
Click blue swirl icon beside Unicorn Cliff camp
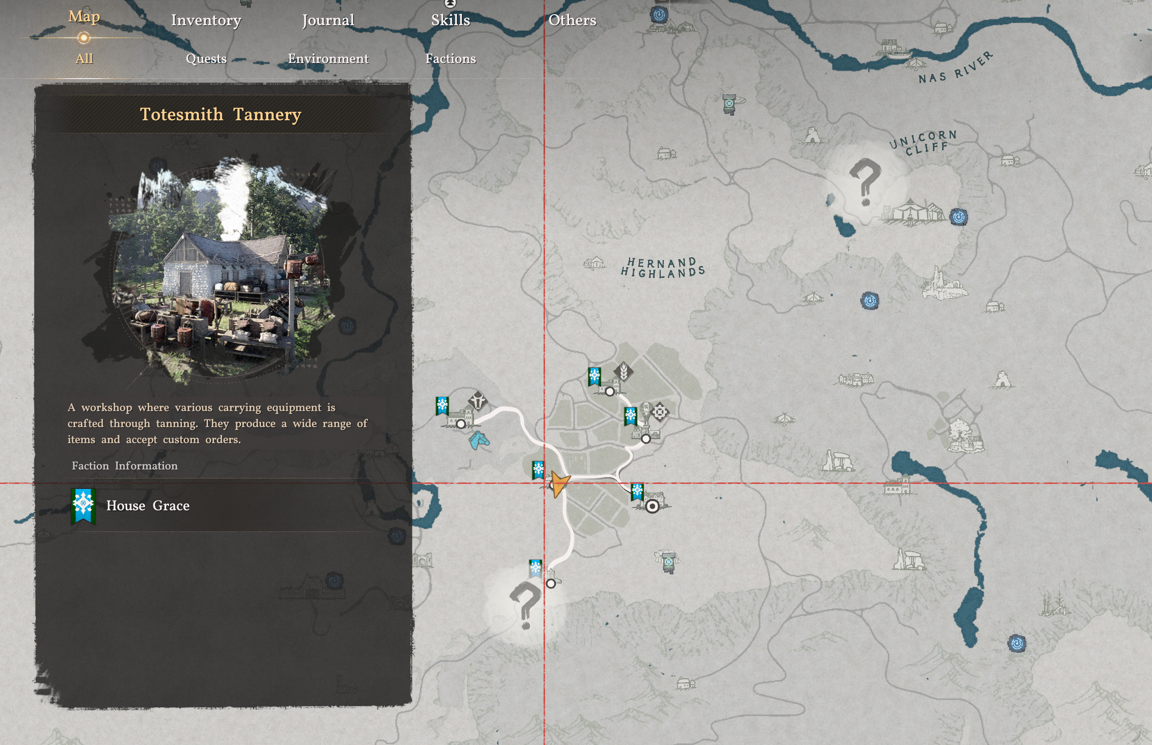click(x=958, y=217)
